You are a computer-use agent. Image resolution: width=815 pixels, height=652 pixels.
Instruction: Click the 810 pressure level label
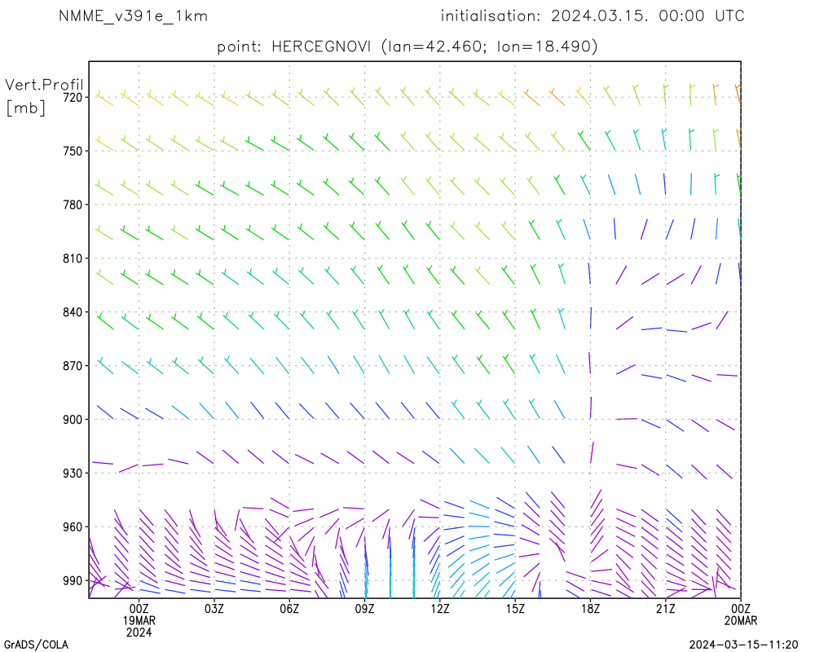(x=73, y=258)
